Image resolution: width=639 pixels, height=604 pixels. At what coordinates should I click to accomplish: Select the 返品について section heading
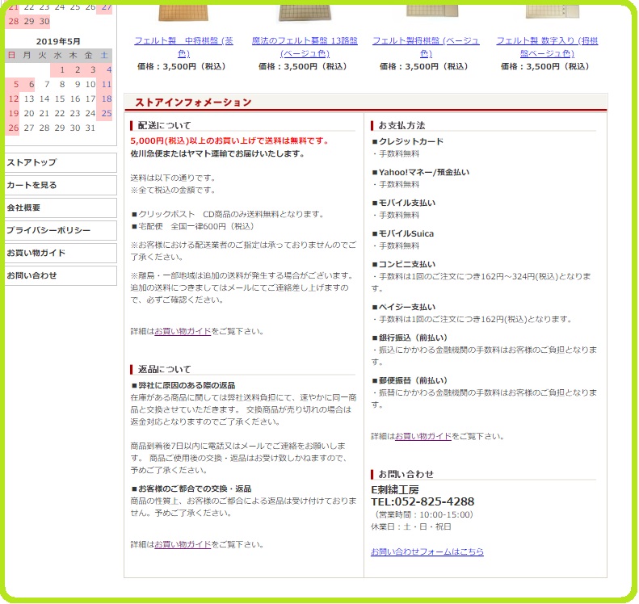click(x=164, y=369)
